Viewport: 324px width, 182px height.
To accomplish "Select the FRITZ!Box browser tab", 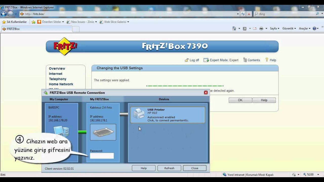I will [x=37, y=29].
